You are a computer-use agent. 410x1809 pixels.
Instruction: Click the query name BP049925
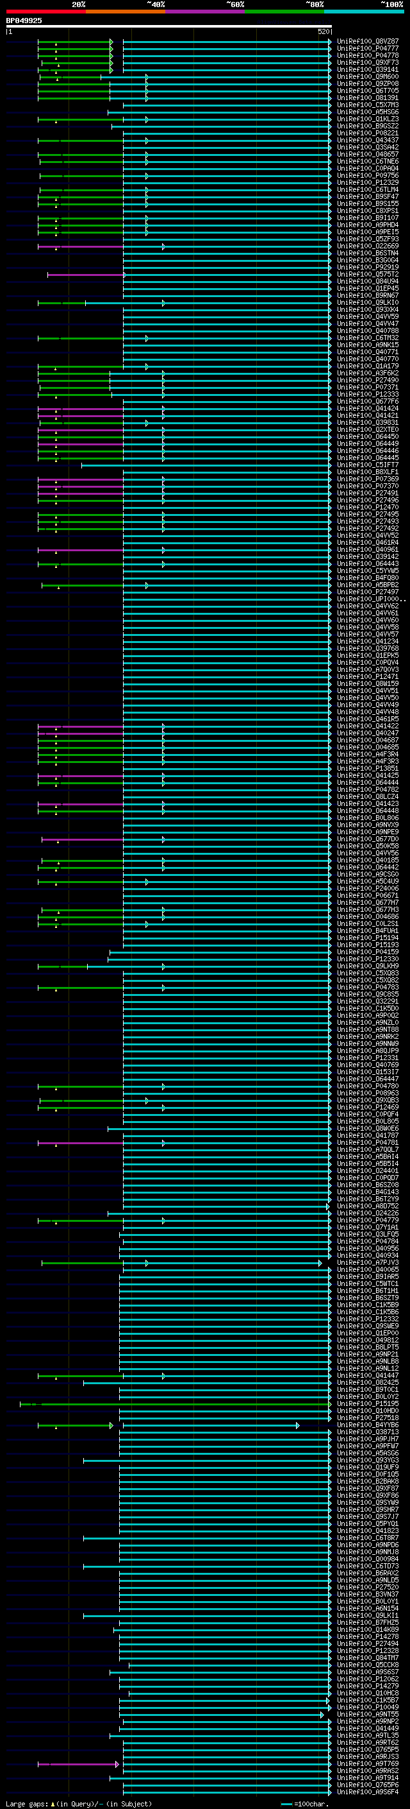(24, 21)
